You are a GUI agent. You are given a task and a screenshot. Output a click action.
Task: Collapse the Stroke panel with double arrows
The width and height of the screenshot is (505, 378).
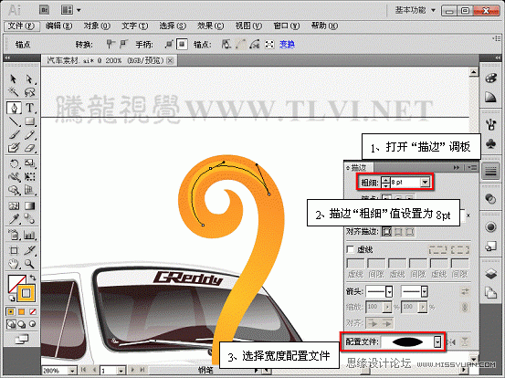[x=457, y=167]
